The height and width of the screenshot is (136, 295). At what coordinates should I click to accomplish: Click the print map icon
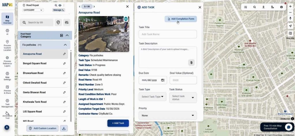[281, 7]
